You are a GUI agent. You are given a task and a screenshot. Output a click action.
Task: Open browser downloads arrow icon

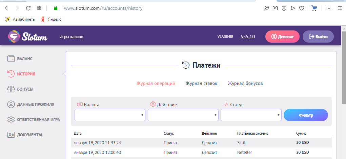point(329,8)
